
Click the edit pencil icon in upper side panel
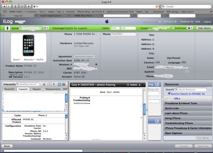(x=157, y=84)
